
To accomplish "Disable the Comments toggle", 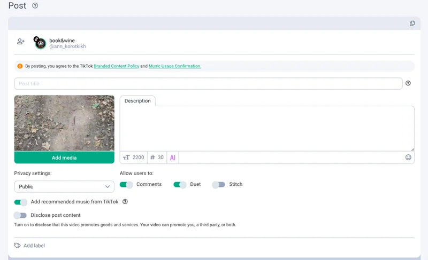I will (126, 185).
